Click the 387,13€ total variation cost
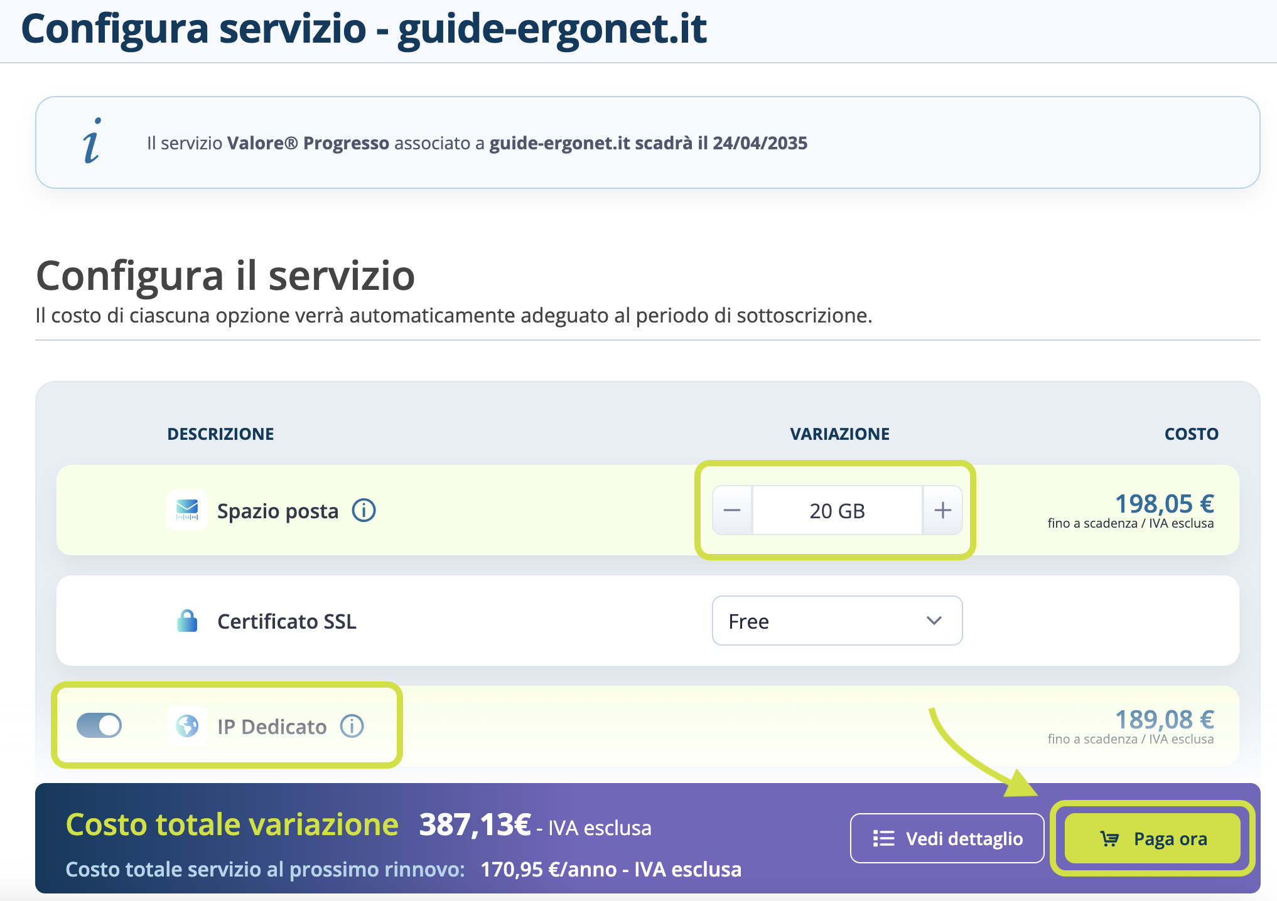The width and height of the screenshot is (1277, 901). pos(475,824)
